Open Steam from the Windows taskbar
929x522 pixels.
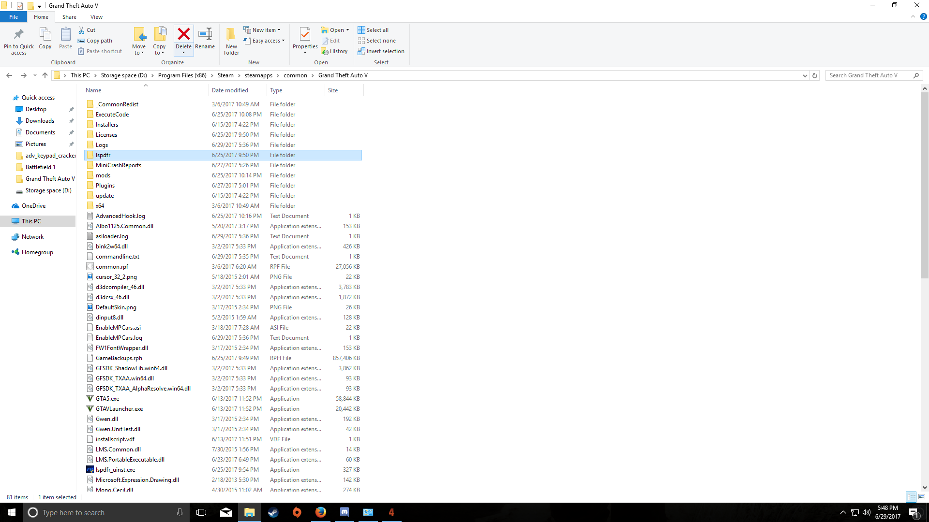(273, 512)
